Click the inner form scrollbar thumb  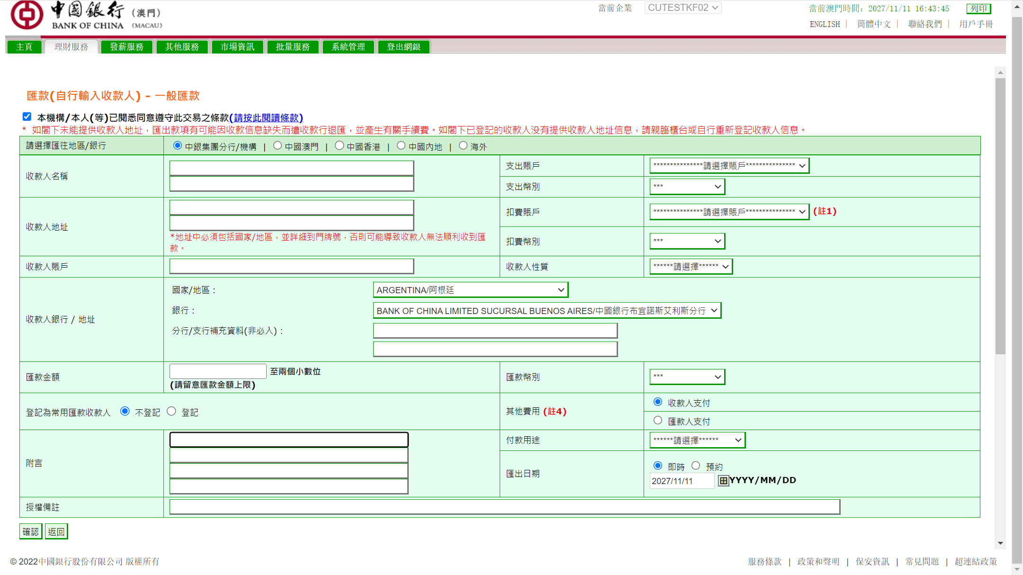point(1000,216)
